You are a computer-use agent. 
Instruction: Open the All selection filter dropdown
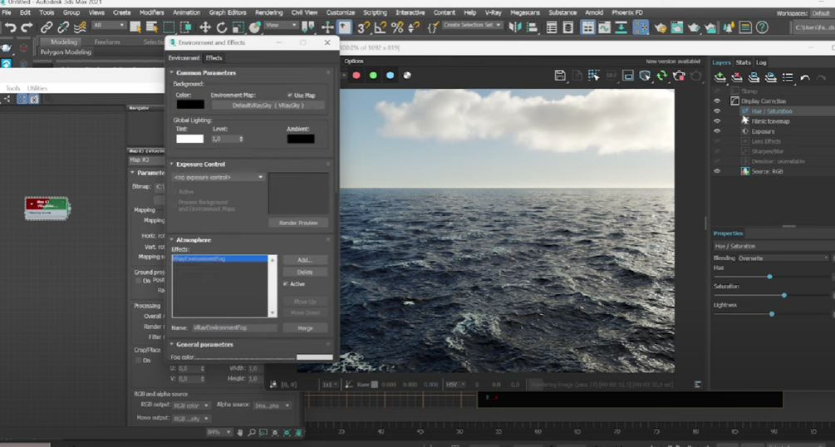[109, 25]
